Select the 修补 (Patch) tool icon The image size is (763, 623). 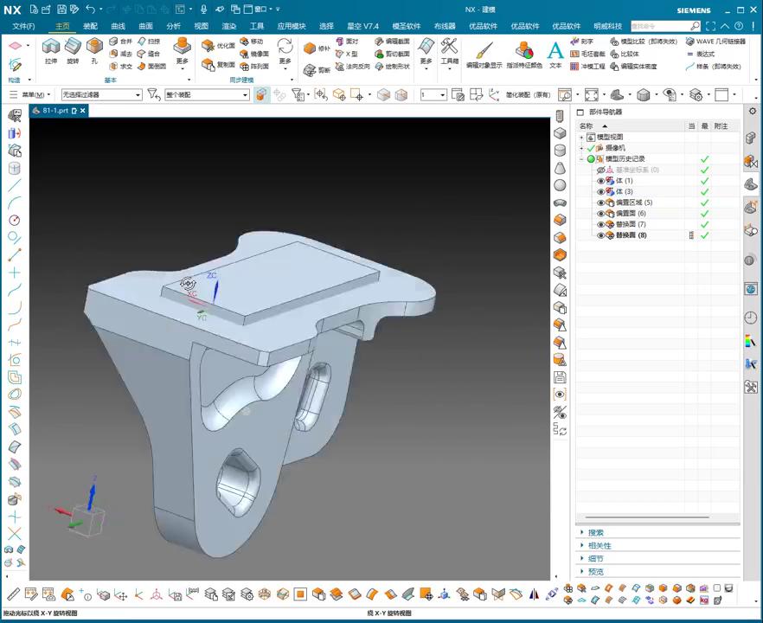pos(311,48)
